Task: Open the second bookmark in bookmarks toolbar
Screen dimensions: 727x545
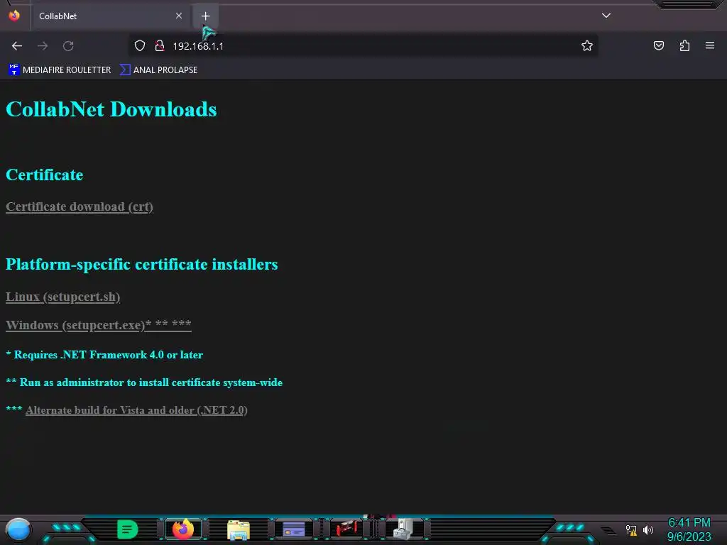Action: click(158, 70)
